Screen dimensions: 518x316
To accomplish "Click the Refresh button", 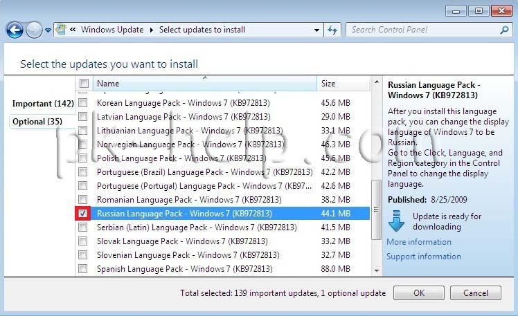I will pos(332,30).
